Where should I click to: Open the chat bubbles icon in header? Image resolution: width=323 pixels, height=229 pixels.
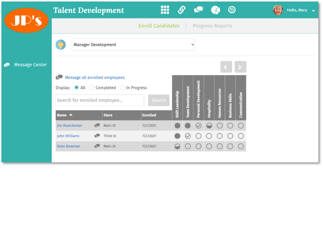point(198,10)
